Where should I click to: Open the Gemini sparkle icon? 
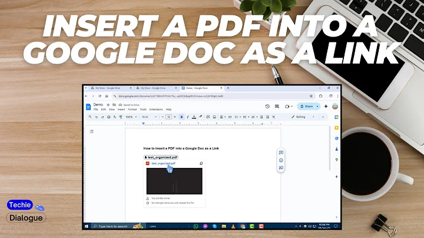pyautogui.click(x=326, y=106)
